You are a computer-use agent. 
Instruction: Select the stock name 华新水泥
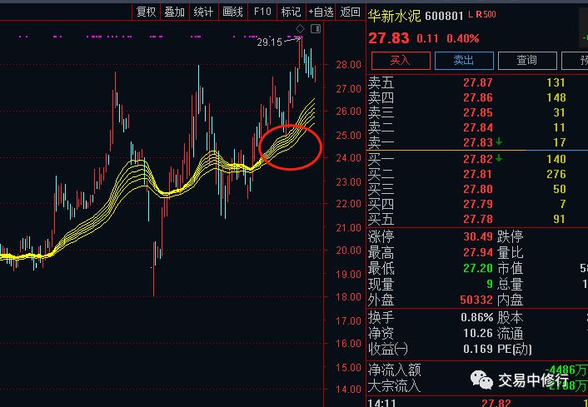click(394, 16)
